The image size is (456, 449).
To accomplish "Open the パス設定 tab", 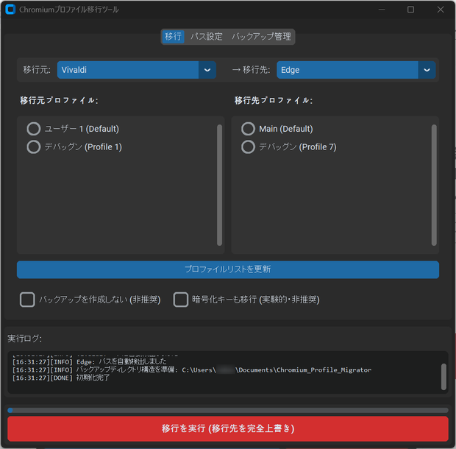I will point(207,37).
